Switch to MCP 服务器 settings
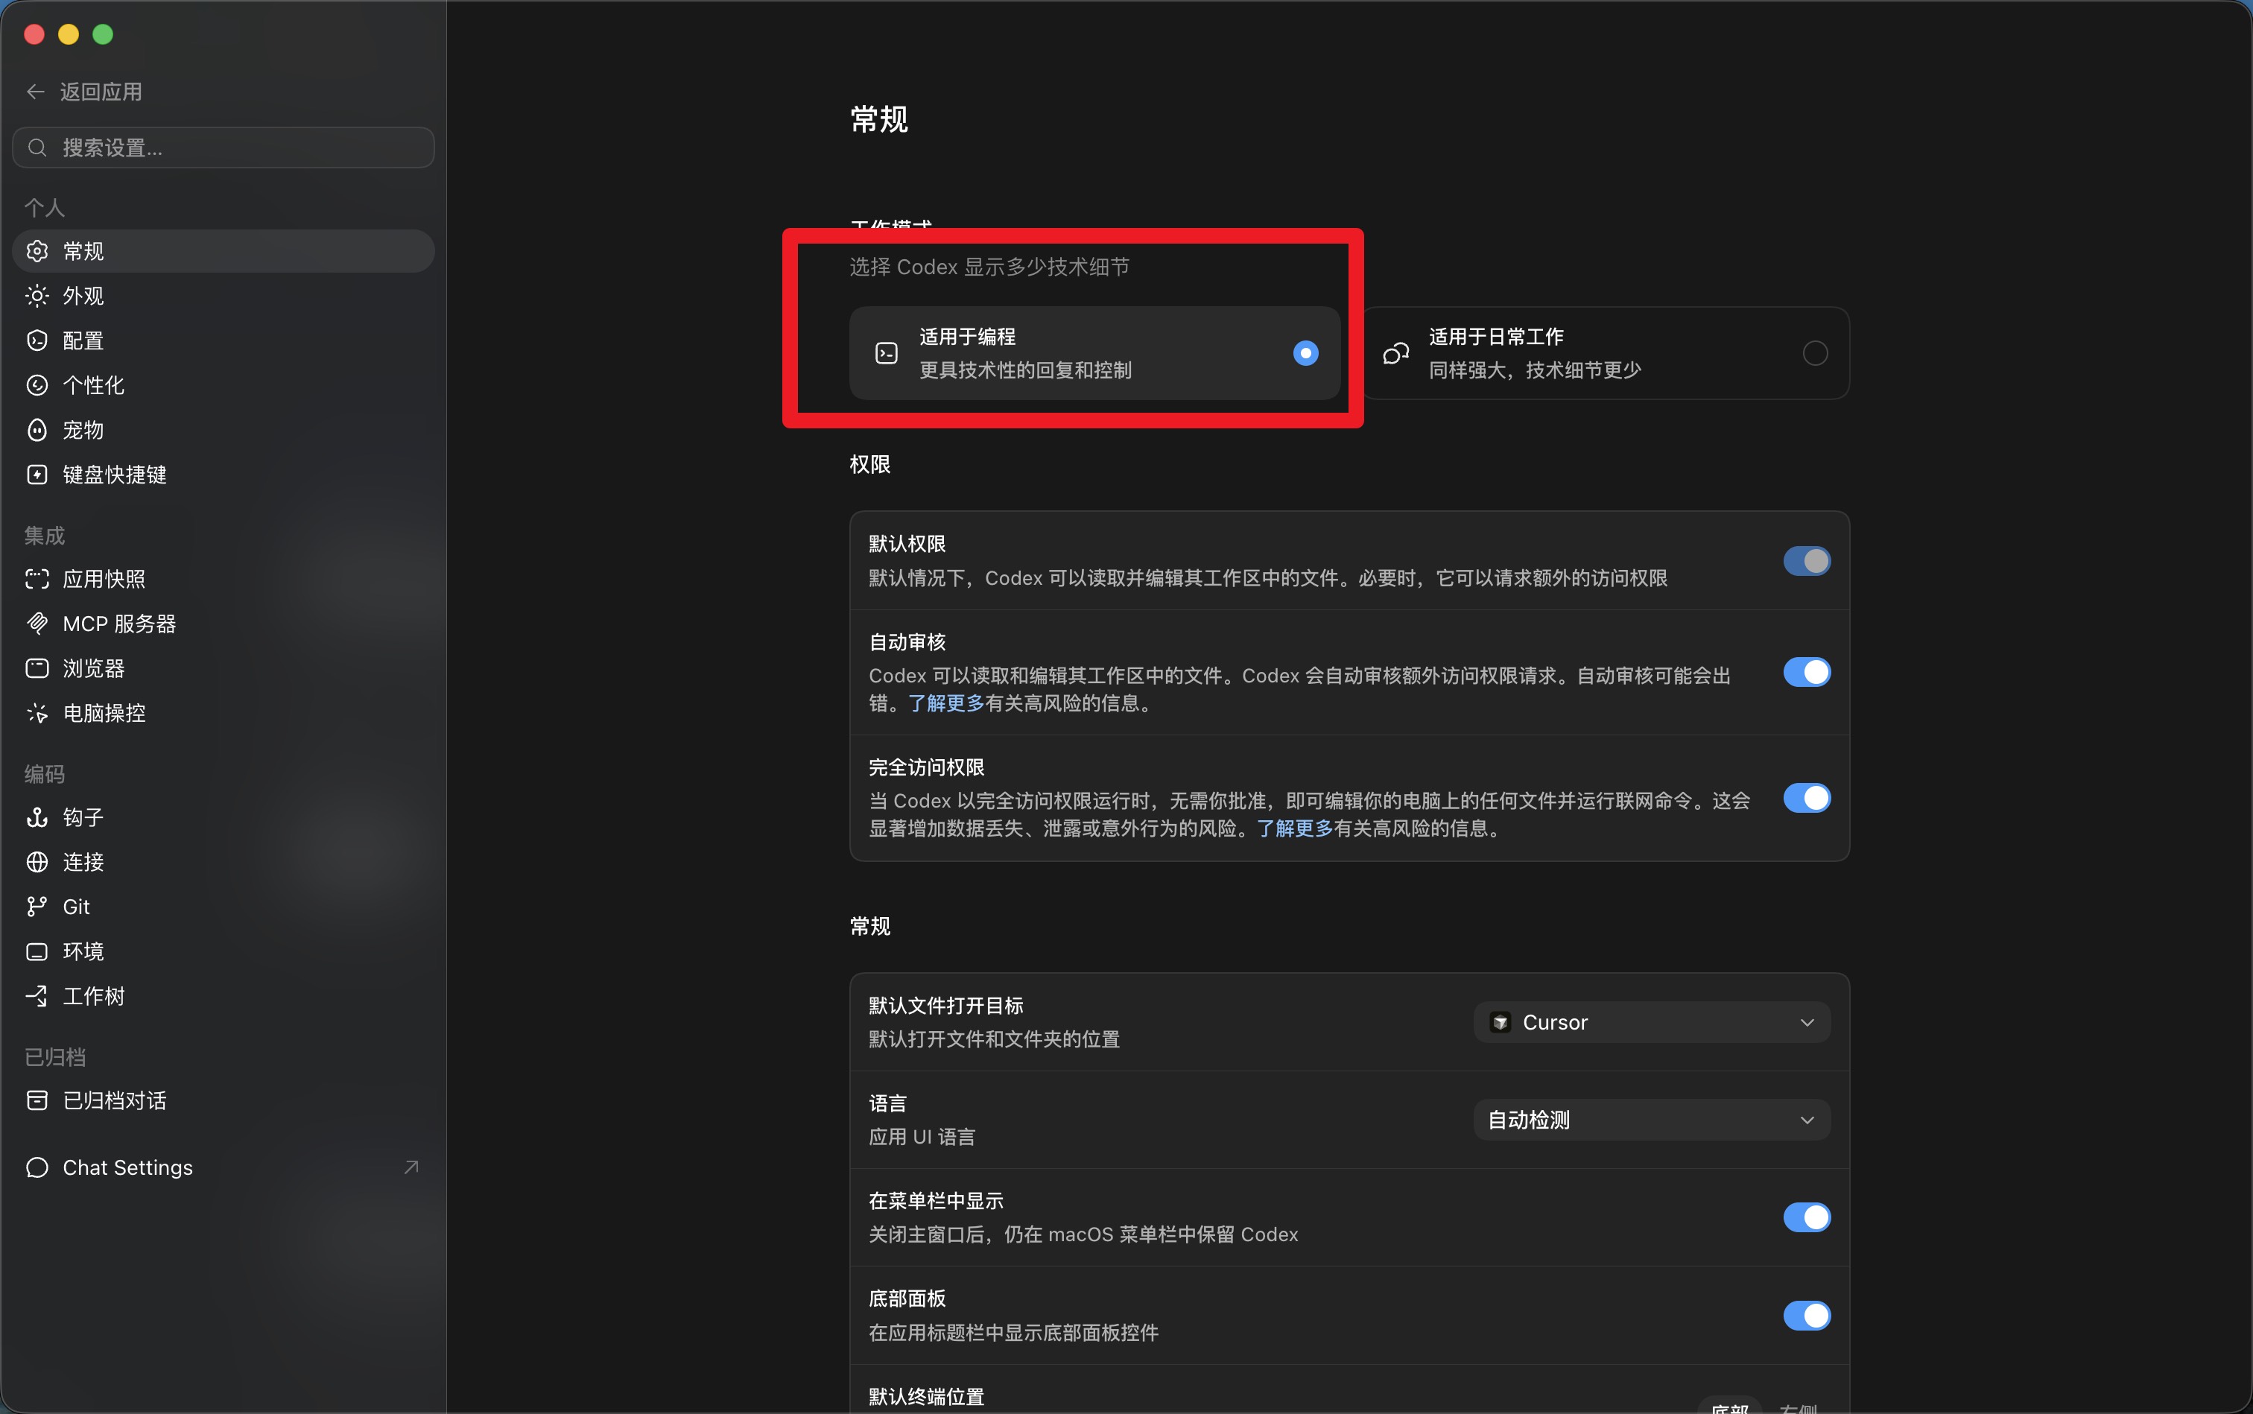The height and width of the screenshot is (1414, 2253). (x=224, y=624)
